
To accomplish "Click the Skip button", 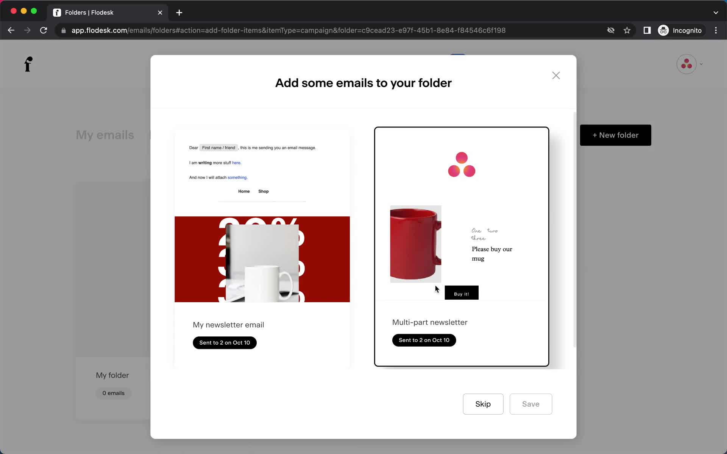I will (x=482, y=404).
